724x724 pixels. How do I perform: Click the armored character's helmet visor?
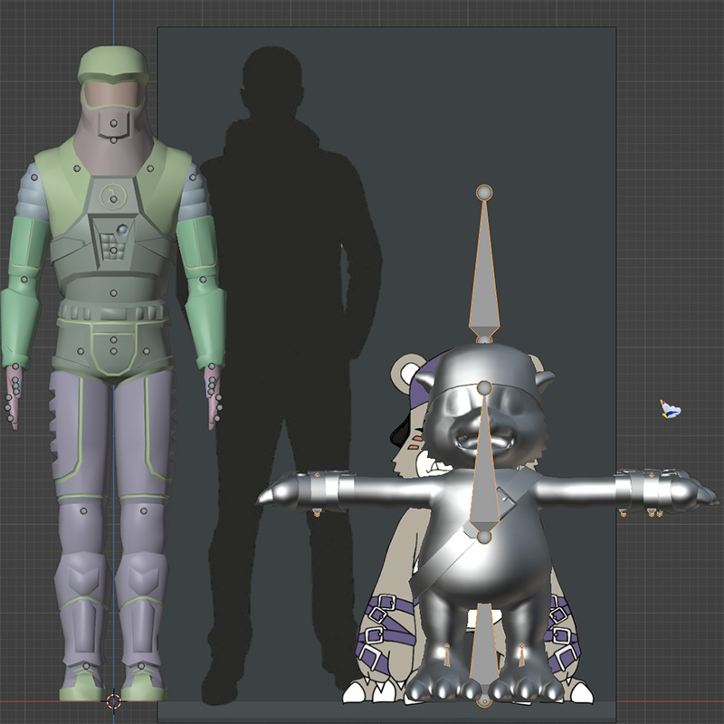point(114,94)
